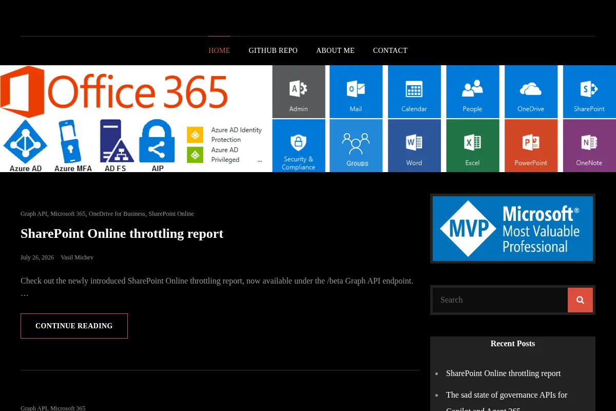This screenshot has width=616, height=411.
Task: Click the Mail tile icon
Action: (x=356, y=88)
